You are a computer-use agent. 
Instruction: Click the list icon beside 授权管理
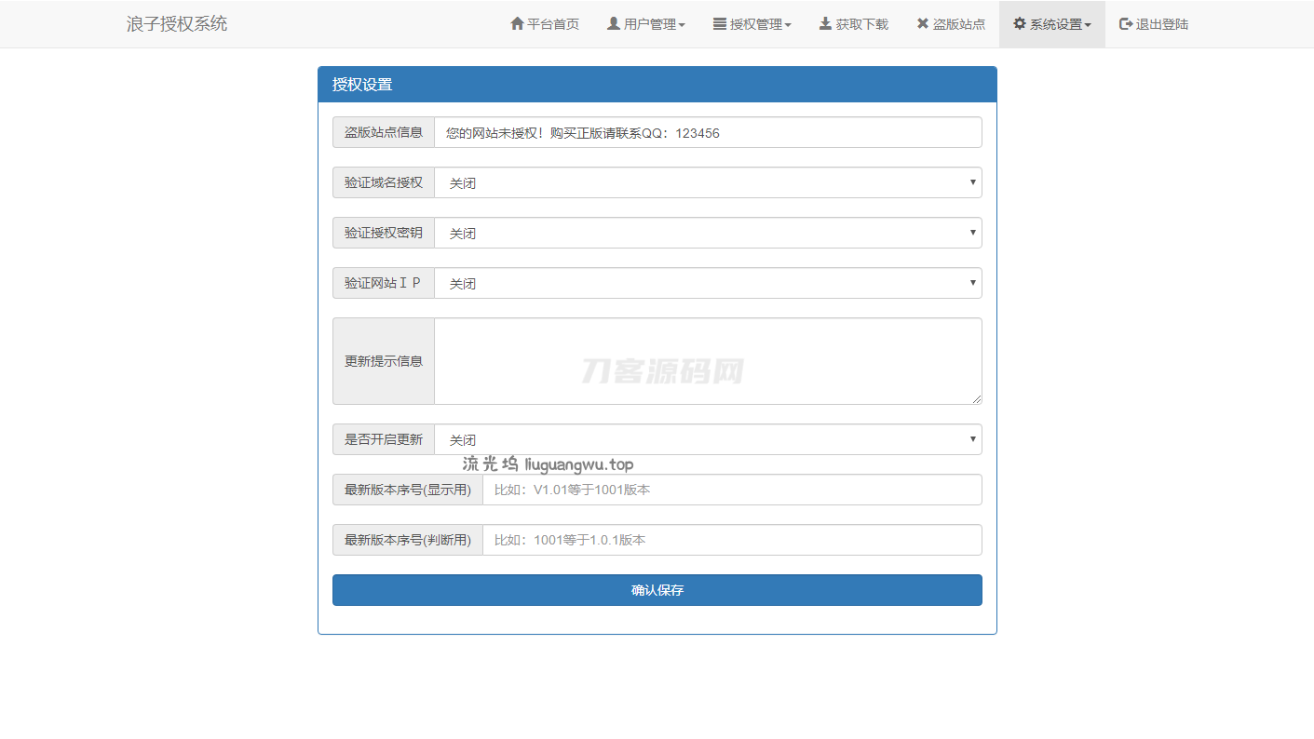point(720,24)
